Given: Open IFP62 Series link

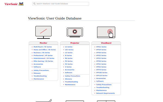Looking at the screenshot, I should [101, 67].
